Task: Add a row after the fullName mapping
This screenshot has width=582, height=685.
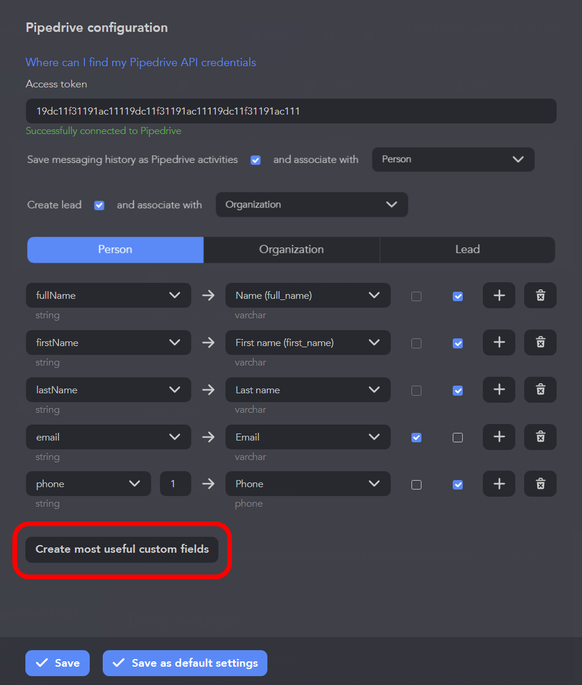Action: click(499, 295)
